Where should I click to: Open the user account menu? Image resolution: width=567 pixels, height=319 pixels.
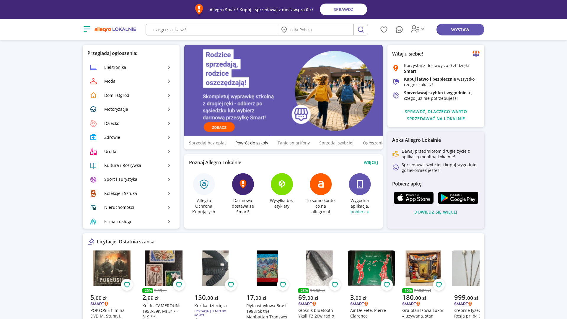tap(418, 29)
